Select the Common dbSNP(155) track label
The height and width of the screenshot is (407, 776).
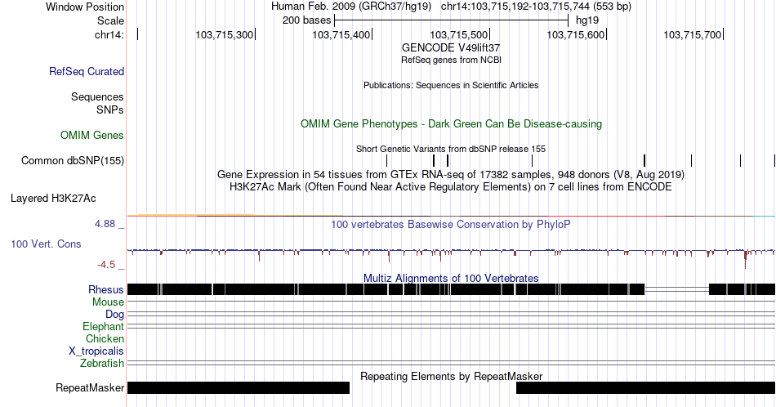(72, 160)
